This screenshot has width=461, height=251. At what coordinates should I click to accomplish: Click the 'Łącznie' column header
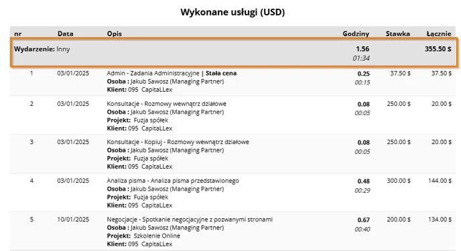pyautogui.click(x=439, y=33)
